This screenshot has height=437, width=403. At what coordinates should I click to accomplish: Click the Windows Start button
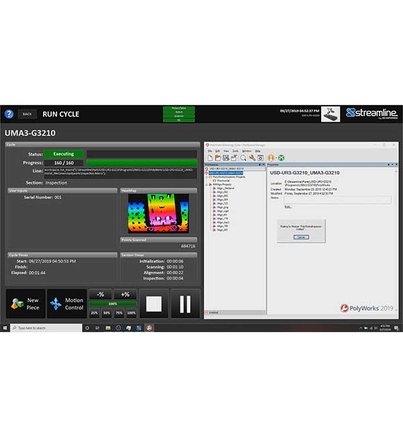point(6,327)
